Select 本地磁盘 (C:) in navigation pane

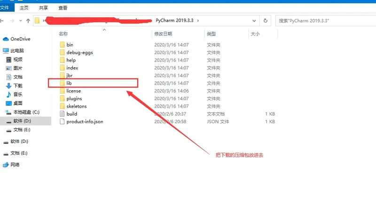point(26,112)
